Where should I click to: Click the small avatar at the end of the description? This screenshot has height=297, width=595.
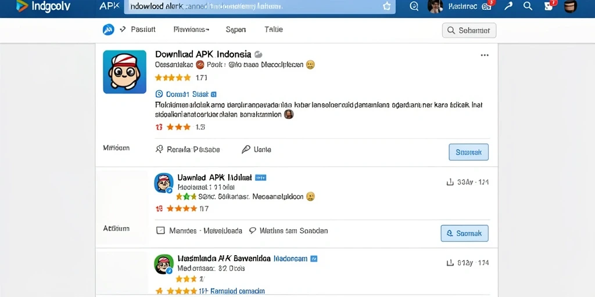(x=289, y=114)
